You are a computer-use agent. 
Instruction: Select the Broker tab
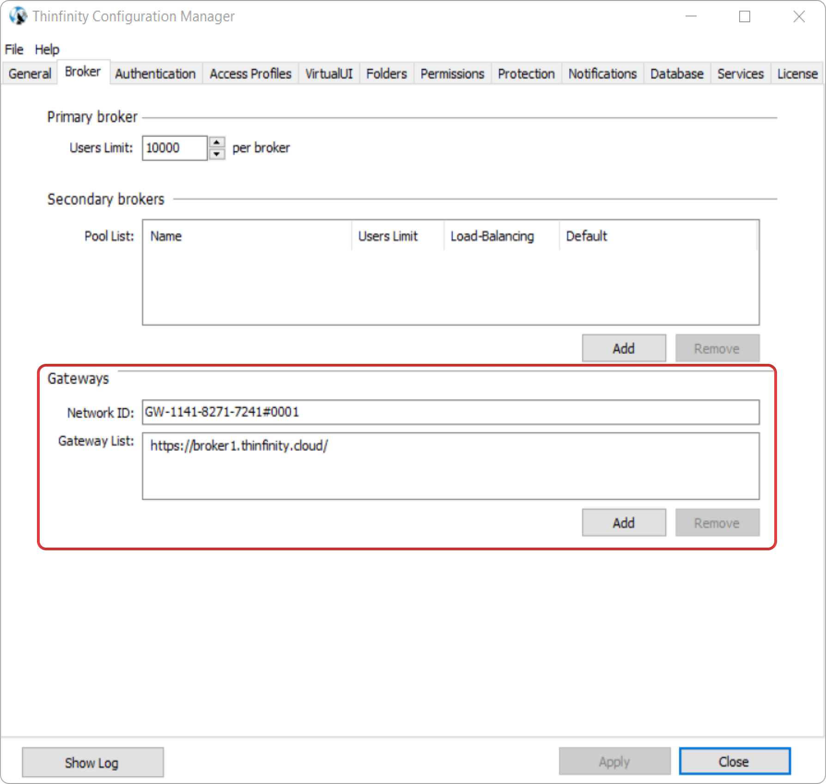(x=83, y=72)
